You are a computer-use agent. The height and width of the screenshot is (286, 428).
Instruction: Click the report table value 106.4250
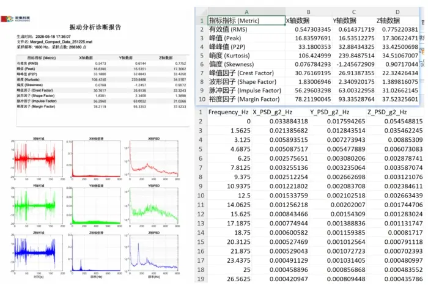(x=98, y=79)
